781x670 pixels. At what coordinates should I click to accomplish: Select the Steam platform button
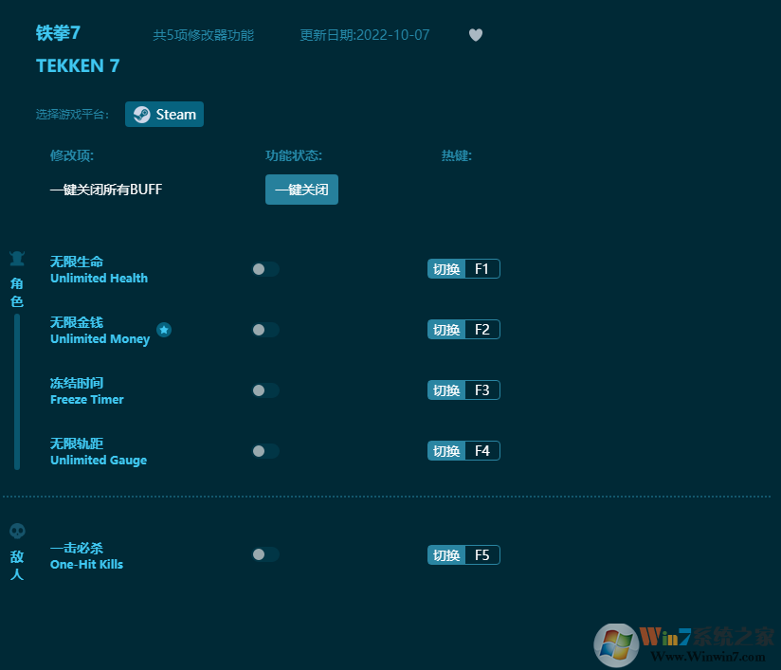pyautogui.click(x=164, y=114)
